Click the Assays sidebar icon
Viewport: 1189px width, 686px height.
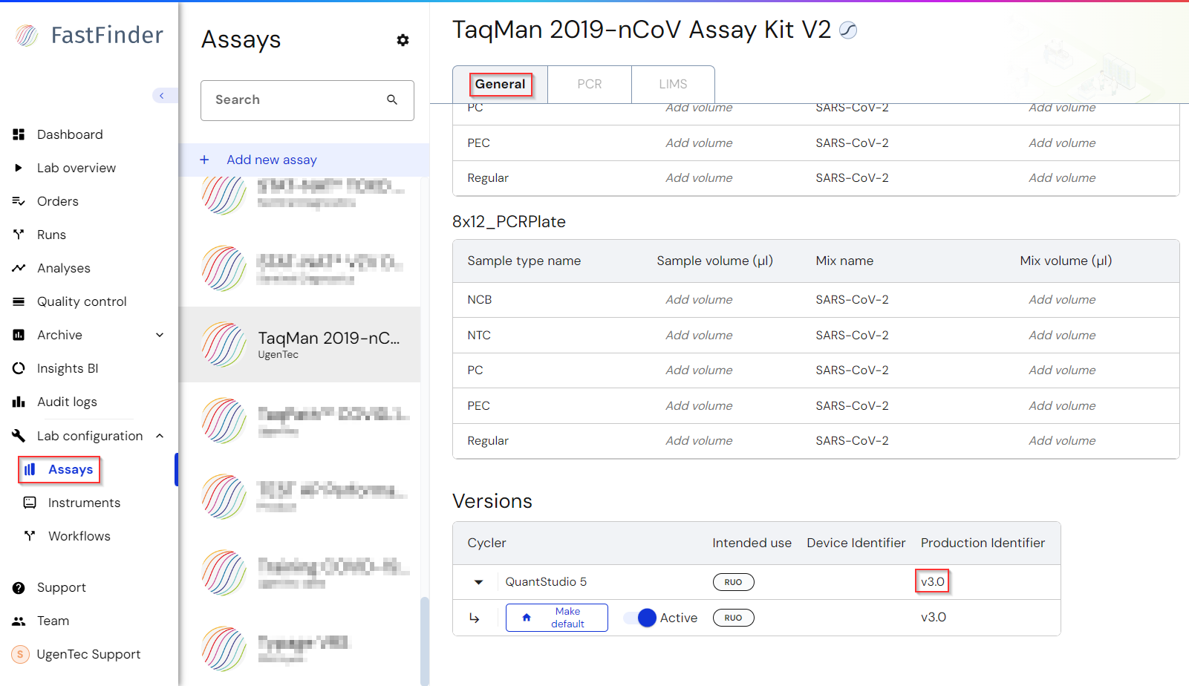click(30, 469)
